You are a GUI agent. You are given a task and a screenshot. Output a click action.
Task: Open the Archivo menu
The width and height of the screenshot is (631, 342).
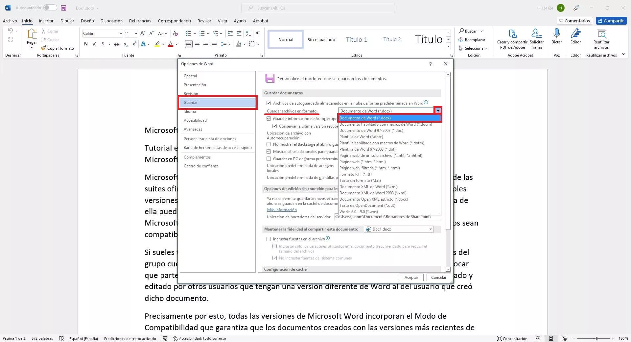click(x=10, y=21)
